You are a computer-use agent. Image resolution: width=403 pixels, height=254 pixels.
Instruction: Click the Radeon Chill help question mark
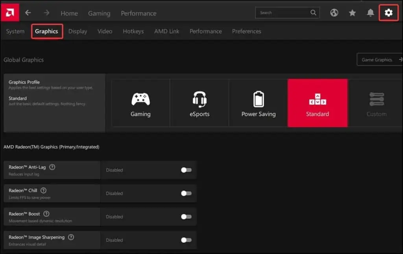point(44,190)
